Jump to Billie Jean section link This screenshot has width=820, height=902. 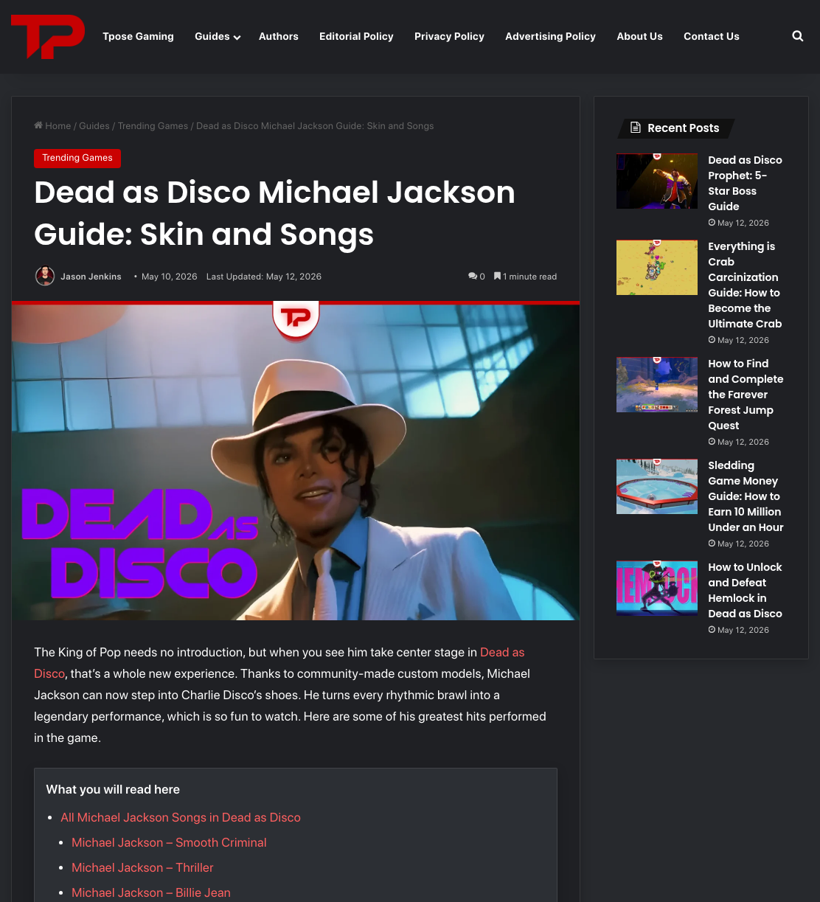click(x=151, y=892)
